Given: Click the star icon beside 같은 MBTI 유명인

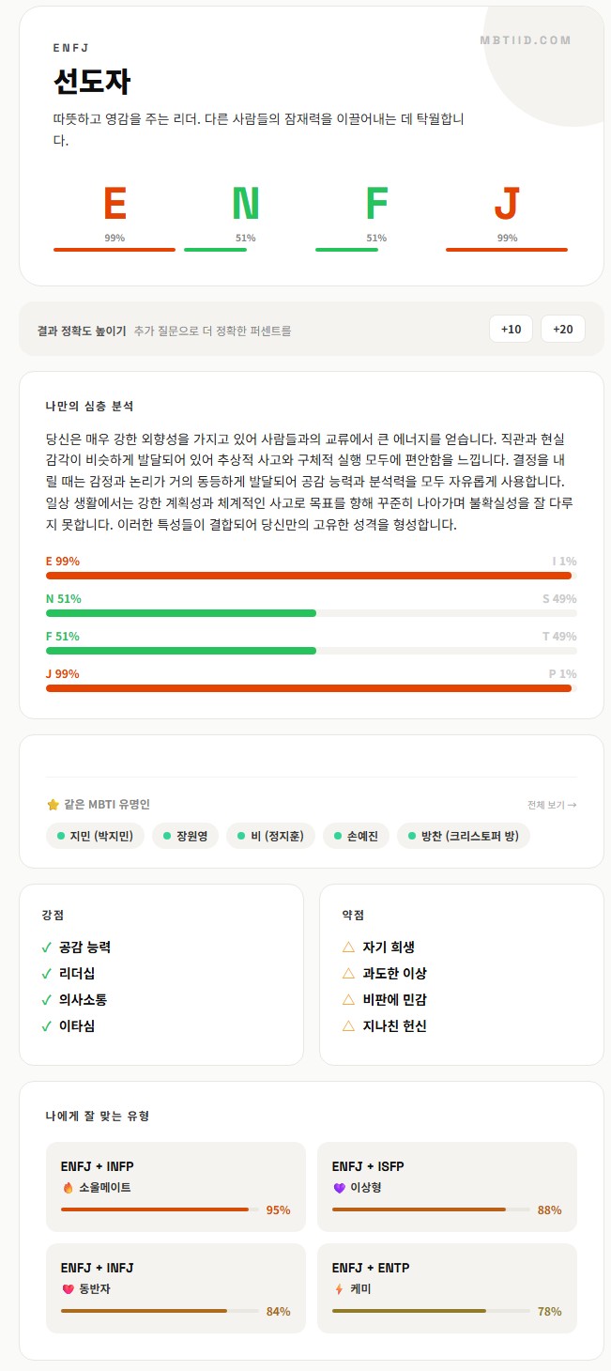Looking at the screenshot, I should pyautogui.click(x=53, y=805).
